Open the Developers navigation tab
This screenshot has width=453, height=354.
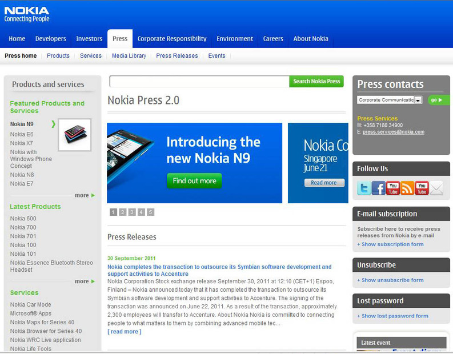(51, 39)
